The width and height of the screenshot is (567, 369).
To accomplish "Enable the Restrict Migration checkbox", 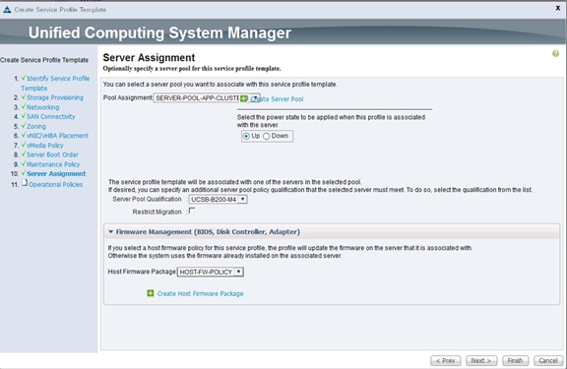I will (x=192, y=211).
